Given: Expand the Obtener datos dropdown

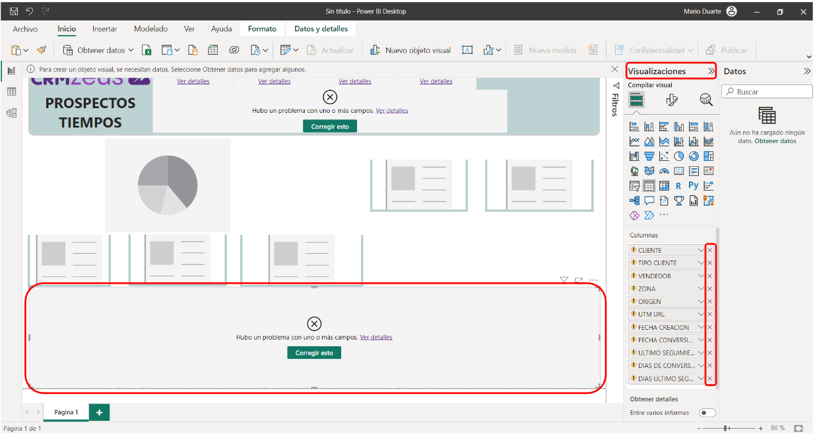Looking at the screenshot, I should click(x=131, y=50).
